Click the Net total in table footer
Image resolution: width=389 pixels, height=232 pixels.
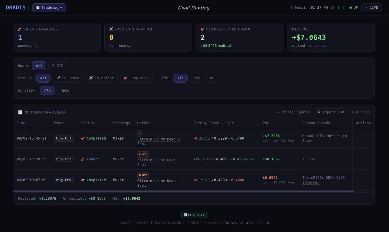pos(132,198)
